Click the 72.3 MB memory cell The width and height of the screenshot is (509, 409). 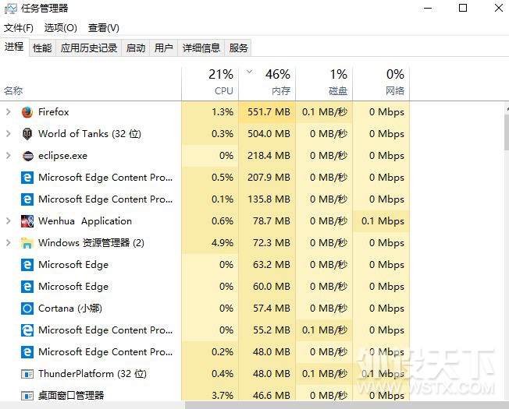click(x=267, y=243)
